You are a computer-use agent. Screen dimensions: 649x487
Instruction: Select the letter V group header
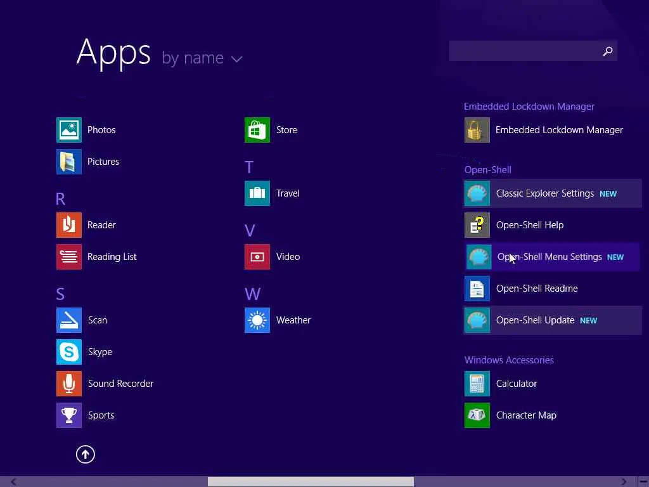coord(250,231)
